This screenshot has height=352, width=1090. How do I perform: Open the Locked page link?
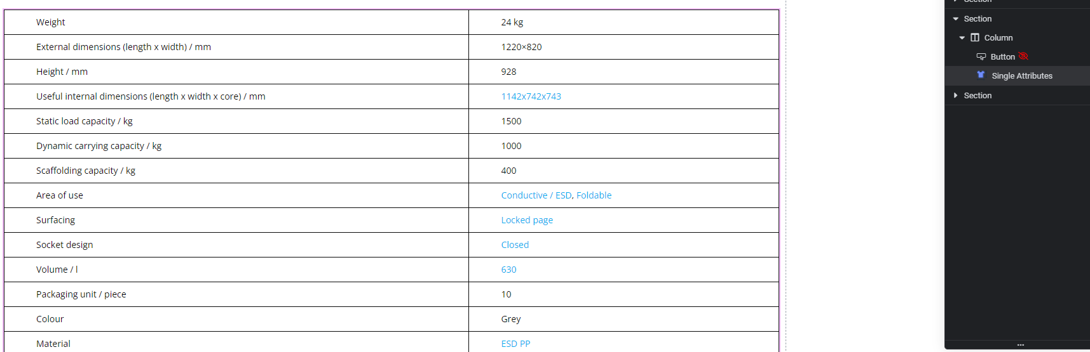pyautogui.click(x=527, y=220)
